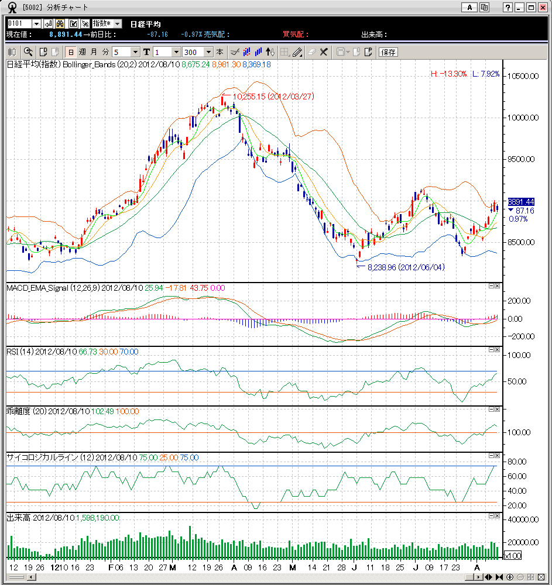The width and height of the screenshot is (552, 585).
Task: Minimize the RSI indicator panel
Action: 491,349
